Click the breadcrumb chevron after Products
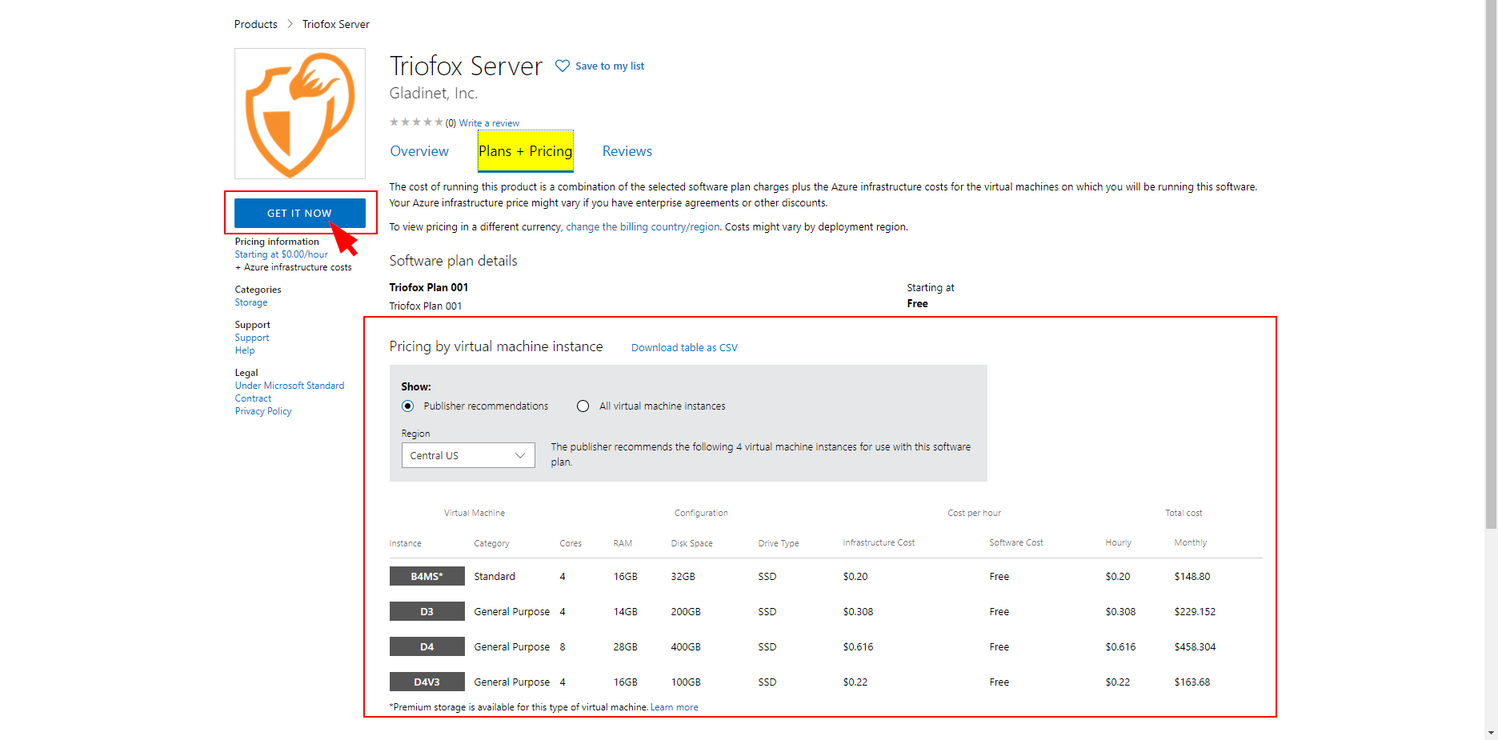Image resolution: width=1498 pixels, height=740 pixels. click(x=290, y=24)
